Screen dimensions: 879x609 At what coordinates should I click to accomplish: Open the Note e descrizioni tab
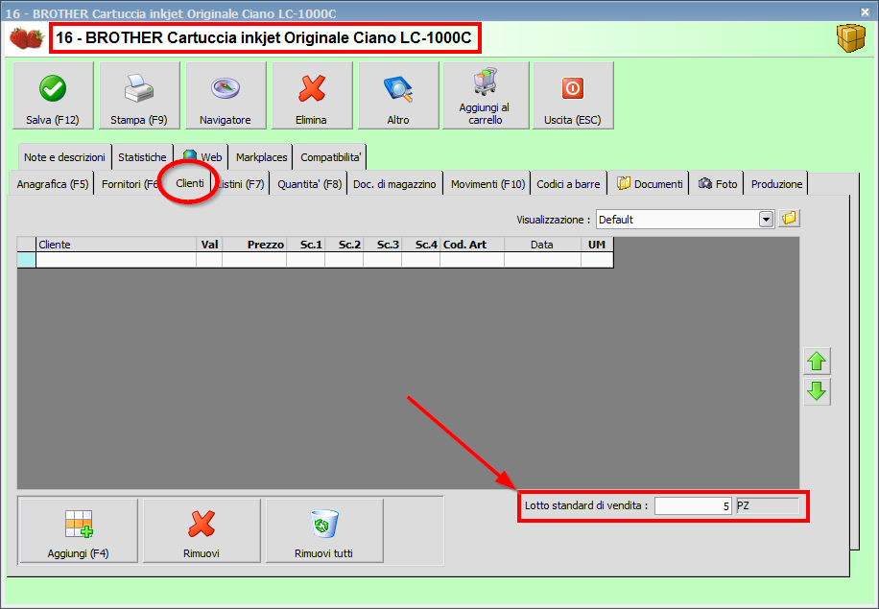coord(64,157)
